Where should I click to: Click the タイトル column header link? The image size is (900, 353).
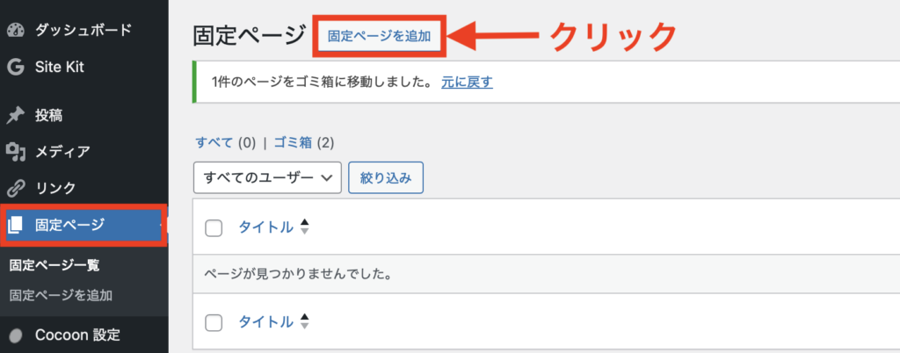(265, 227)
